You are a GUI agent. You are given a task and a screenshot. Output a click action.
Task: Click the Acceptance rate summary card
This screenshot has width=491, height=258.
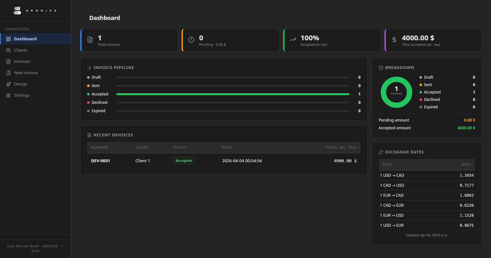click(332, 40)
